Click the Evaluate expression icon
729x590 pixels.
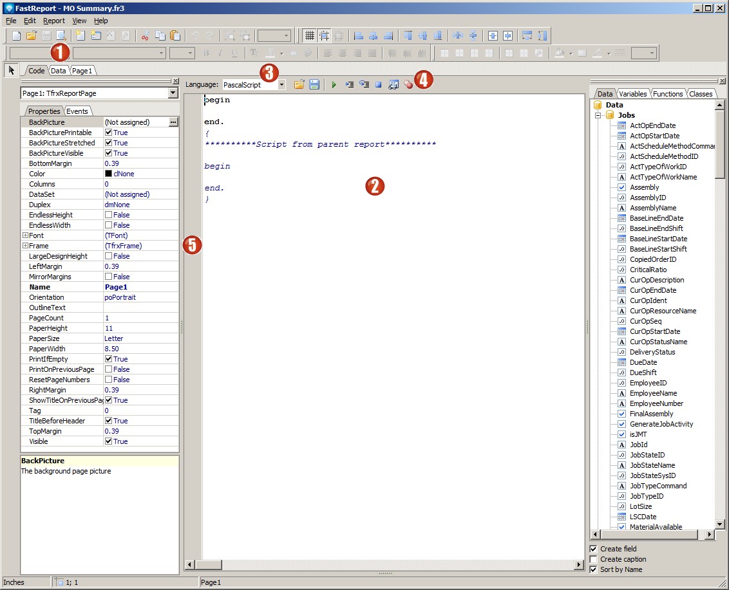[393, 85]
